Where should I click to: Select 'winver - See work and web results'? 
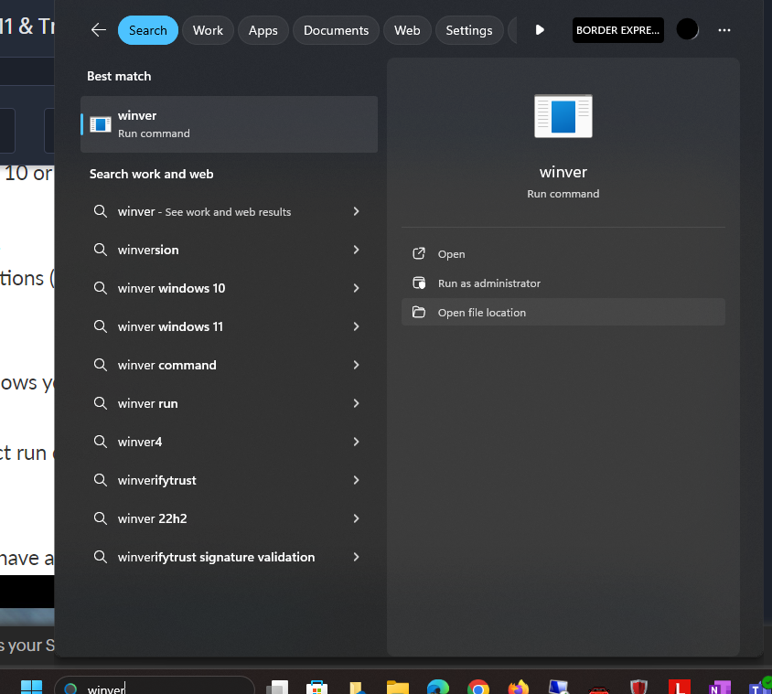tap(204, 211)
